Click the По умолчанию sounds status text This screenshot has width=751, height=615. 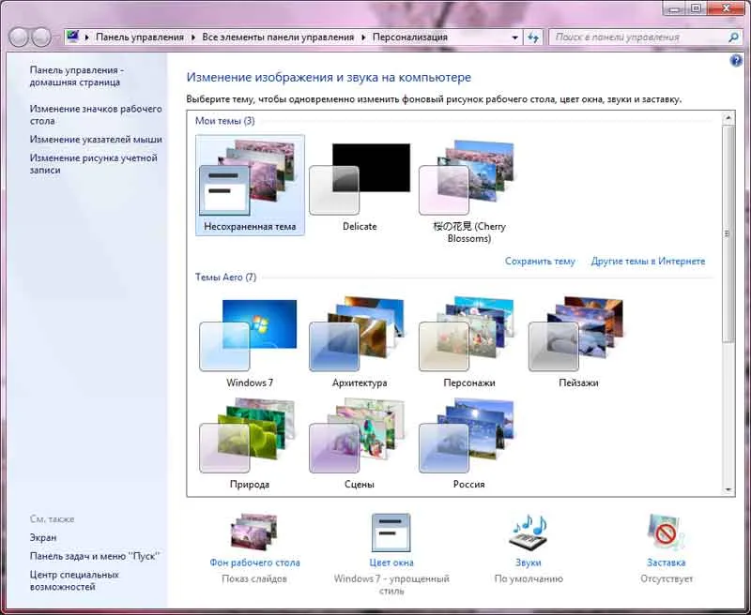point(529,579)
